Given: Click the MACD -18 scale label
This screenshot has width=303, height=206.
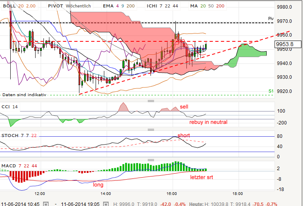Looking at the screenshot, I should coord(280,189).
